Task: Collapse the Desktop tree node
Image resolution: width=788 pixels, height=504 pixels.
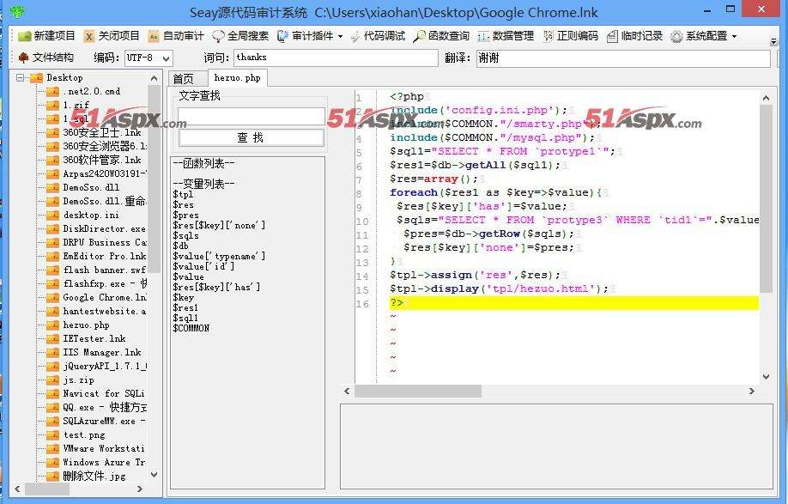Action: pos(20,77)
